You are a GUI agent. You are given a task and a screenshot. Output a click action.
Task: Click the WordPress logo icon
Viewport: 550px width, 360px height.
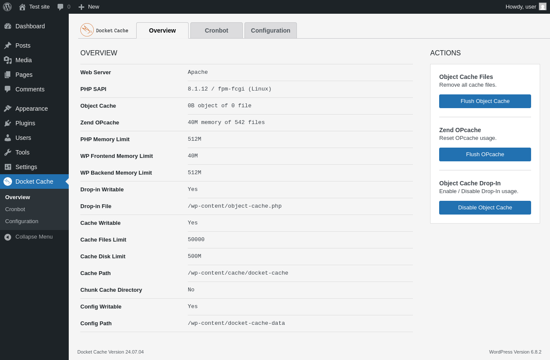click(7, 7)
